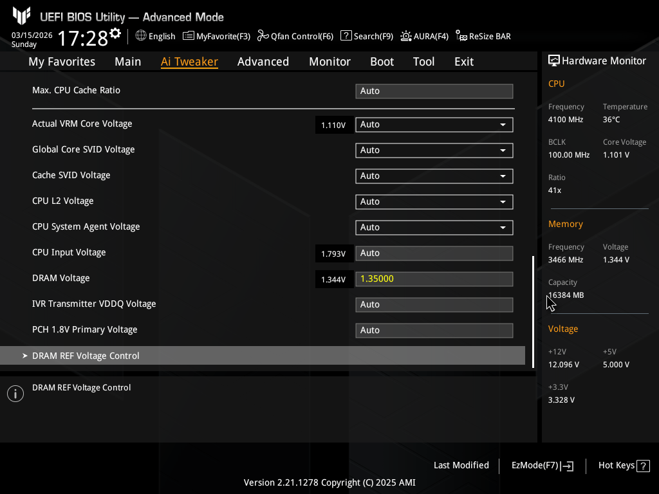This screenshot has width=659, height=494.
Task: Click the ReSize BAR text button
Action: point(490,37)
